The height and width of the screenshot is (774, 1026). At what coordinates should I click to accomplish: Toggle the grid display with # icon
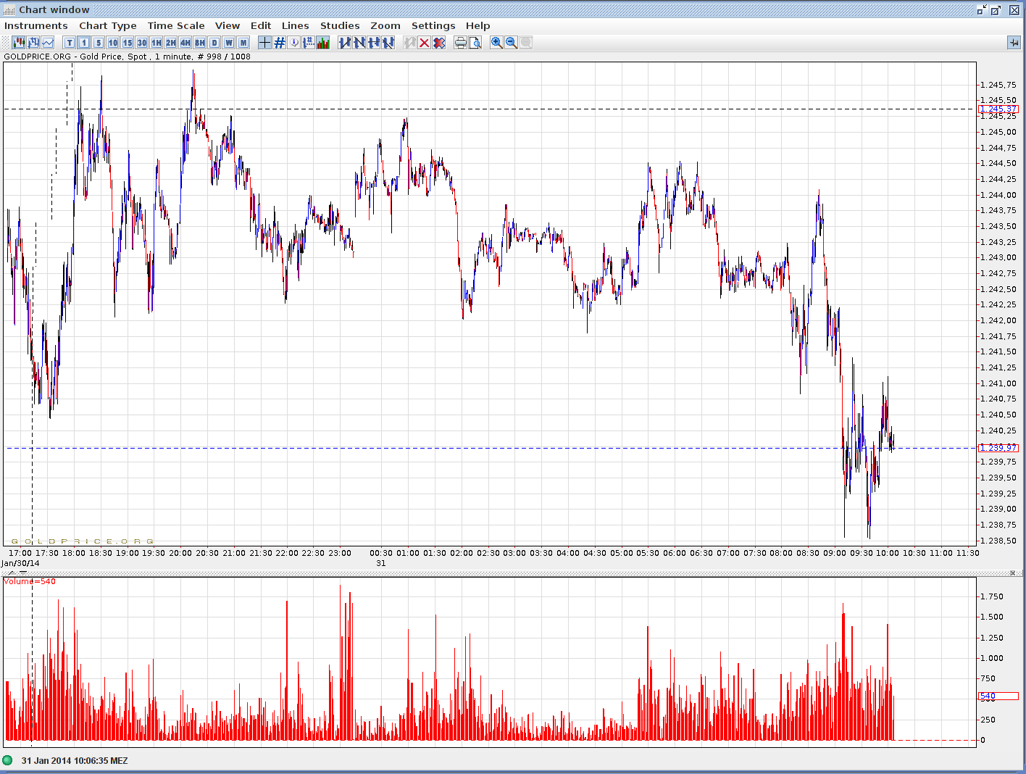279,42
